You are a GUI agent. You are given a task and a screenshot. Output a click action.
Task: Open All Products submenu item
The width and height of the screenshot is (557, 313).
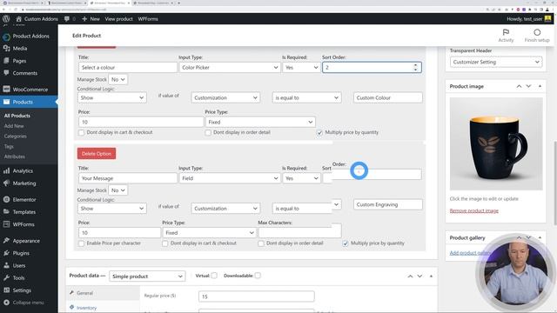tap(17, 116)
